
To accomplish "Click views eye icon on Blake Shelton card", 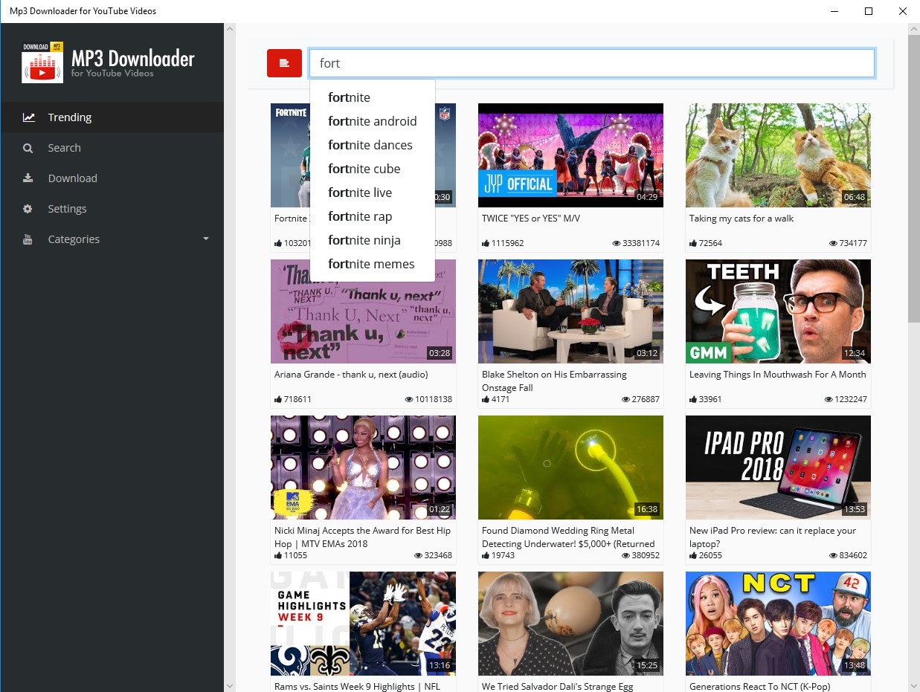I will tap(625, 399).
